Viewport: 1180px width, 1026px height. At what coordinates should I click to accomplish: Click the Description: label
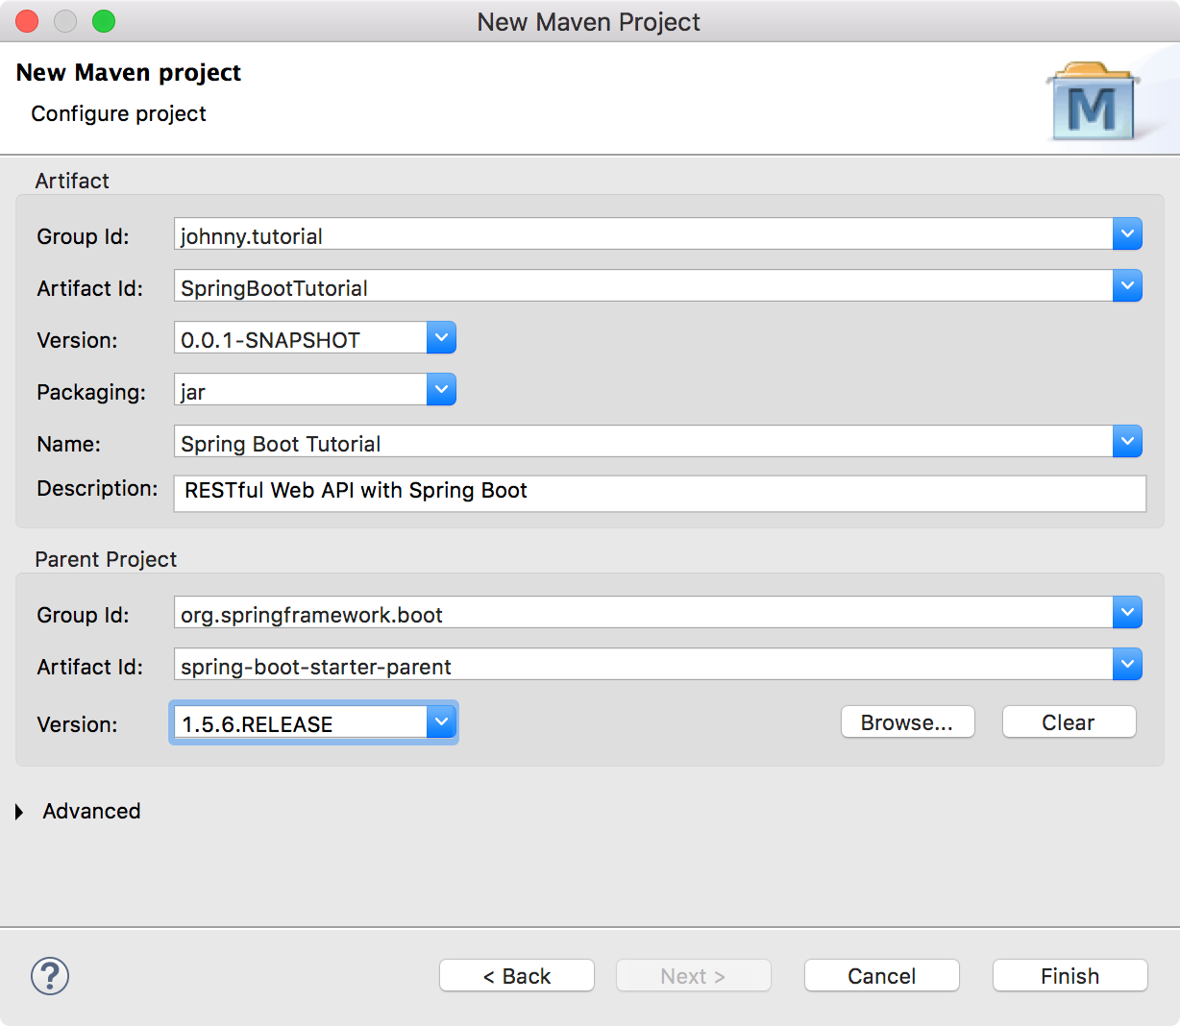[97, 488]
